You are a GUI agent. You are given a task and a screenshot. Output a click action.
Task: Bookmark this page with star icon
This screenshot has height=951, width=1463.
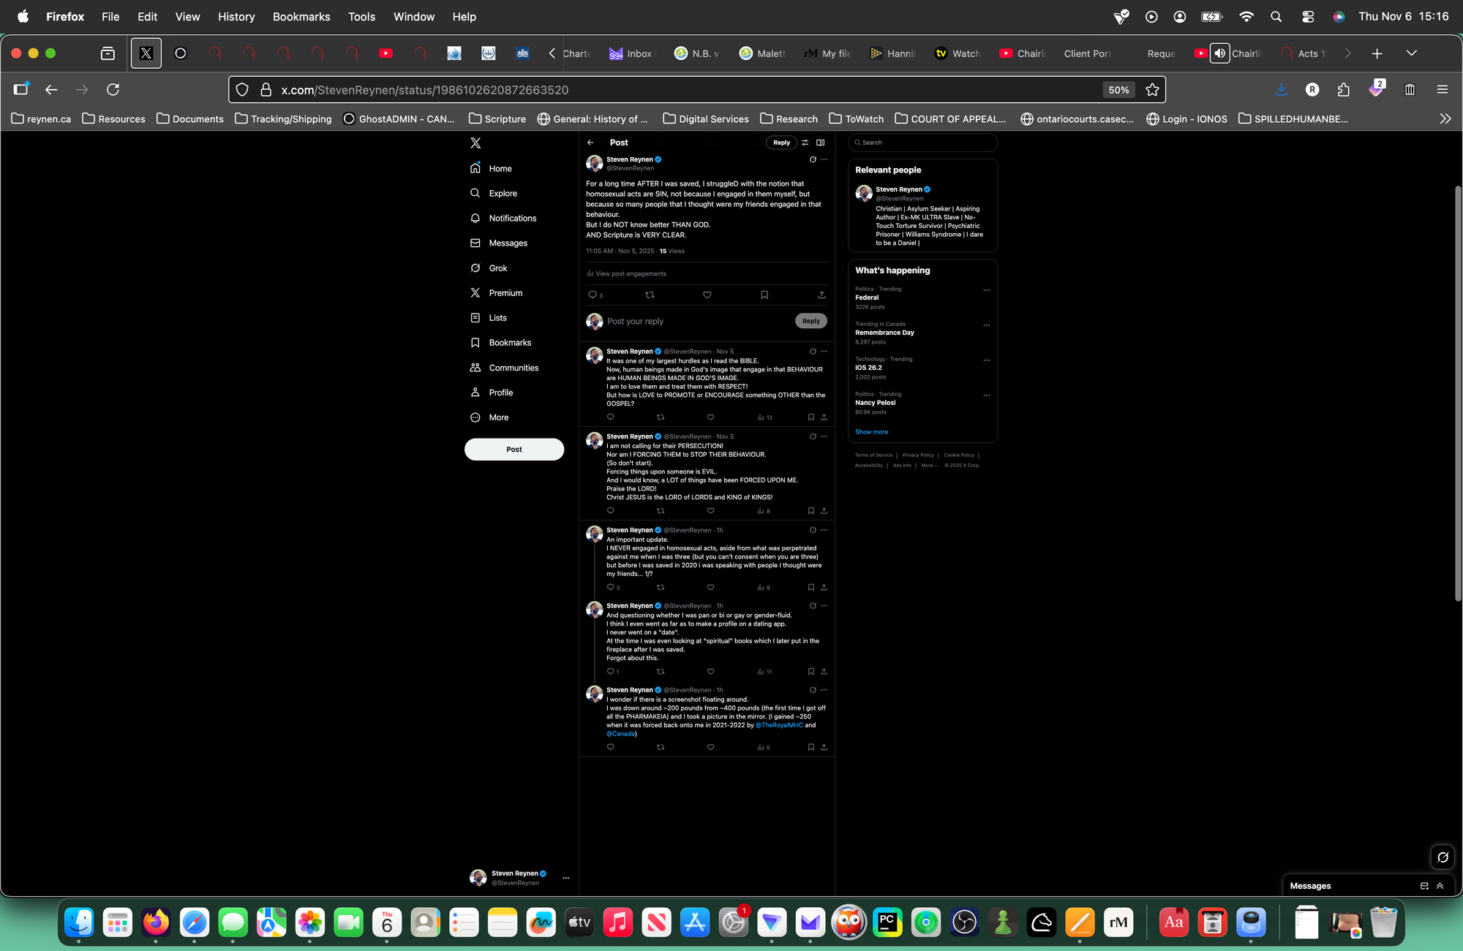click(x=1153, y=90)
